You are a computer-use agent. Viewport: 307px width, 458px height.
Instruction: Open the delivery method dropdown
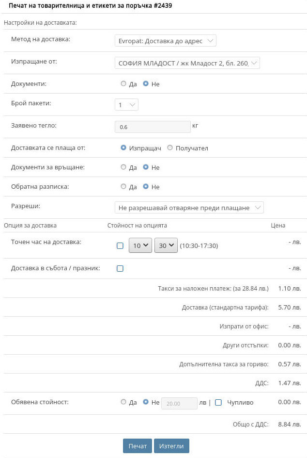pyautogui.click(x=165, y=41)
